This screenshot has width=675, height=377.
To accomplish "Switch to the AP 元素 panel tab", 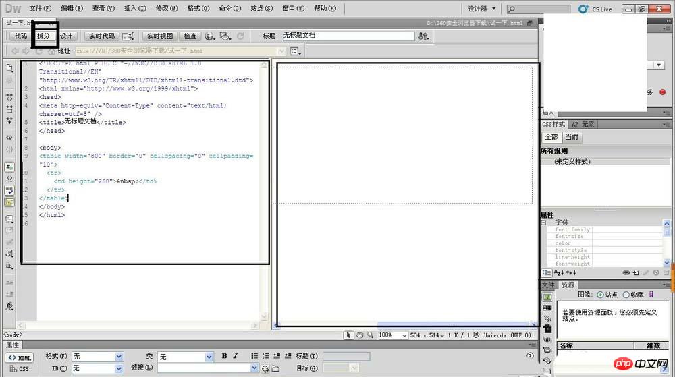I will coord(583,125).
